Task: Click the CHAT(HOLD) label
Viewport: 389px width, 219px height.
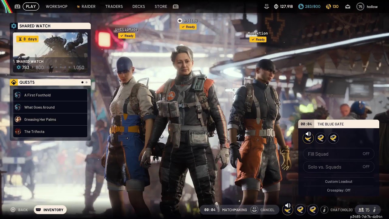Action: pyautogui.click(x=341, y=210)
